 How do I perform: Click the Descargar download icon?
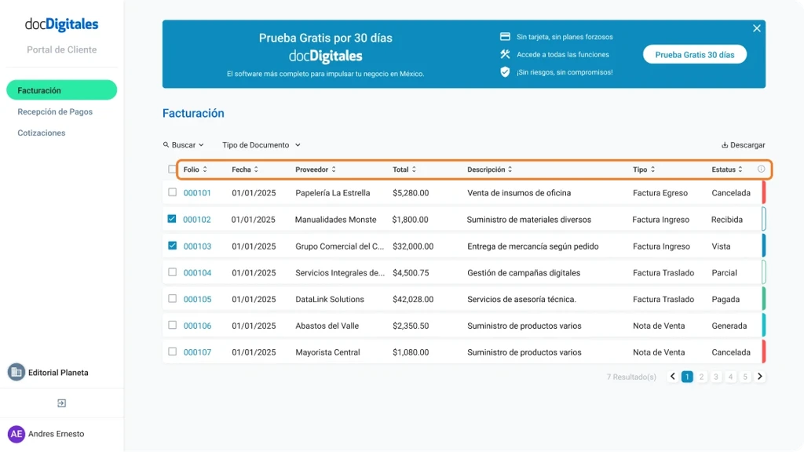pos(725,144)
